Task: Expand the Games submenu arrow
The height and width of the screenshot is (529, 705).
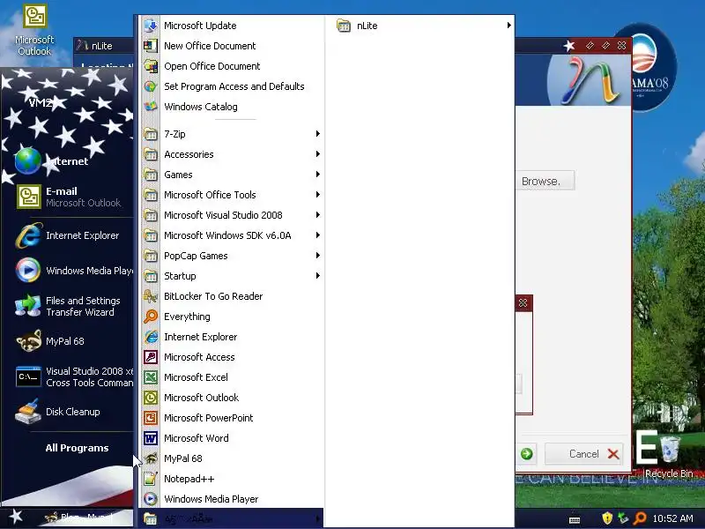Action: (318, 174)
